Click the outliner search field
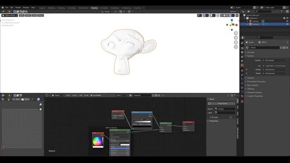 263,11
